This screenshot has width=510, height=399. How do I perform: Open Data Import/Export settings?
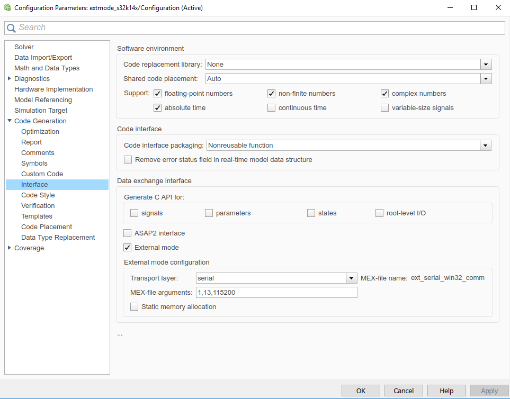click(43, 58)
